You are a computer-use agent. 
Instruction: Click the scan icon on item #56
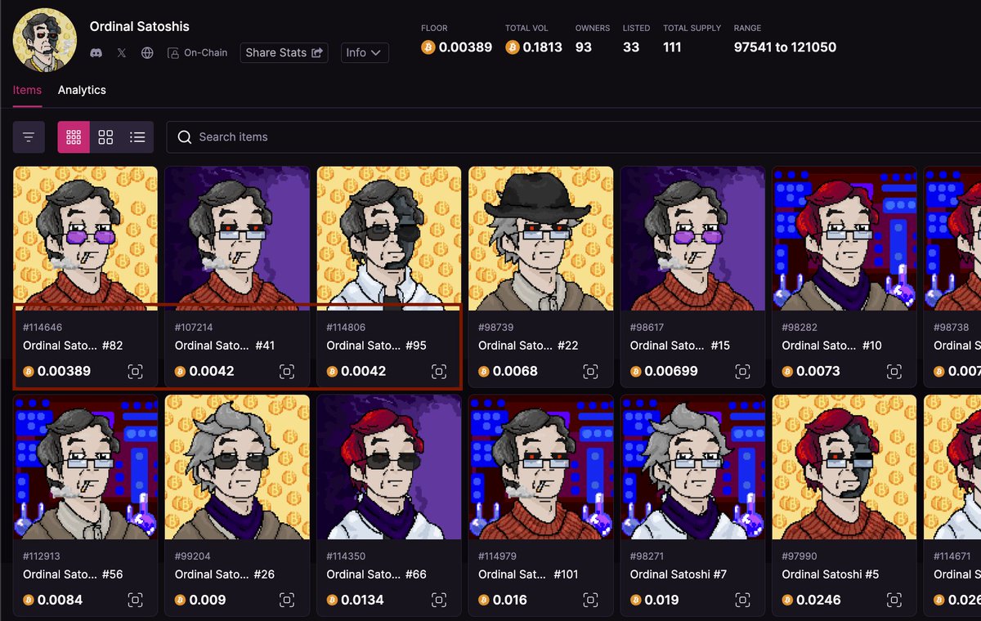tap(136, 601)
